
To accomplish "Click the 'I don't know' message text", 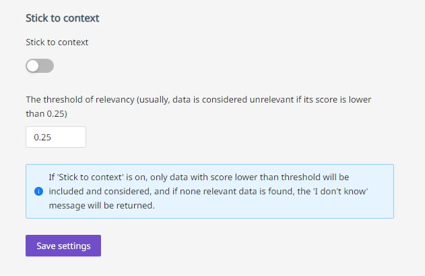I will (x=340, y=191).
